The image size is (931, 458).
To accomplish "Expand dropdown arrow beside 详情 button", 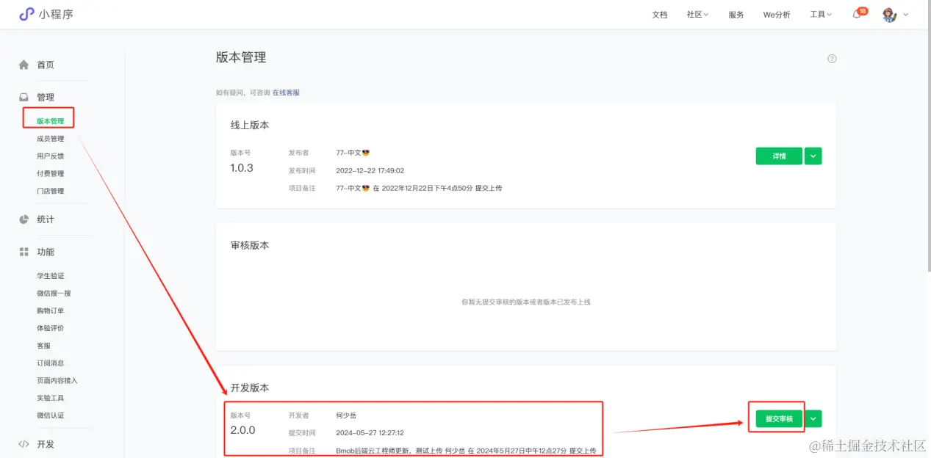I will tap(813, 156).
